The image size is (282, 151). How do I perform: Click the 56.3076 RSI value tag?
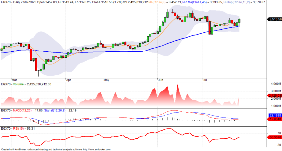tap(275, 137)
